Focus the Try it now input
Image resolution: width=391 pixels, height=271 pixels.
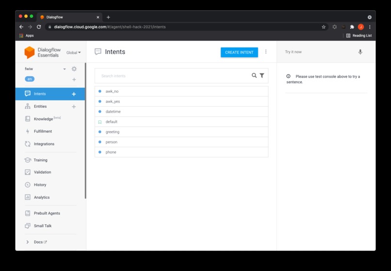pos(319,52)
